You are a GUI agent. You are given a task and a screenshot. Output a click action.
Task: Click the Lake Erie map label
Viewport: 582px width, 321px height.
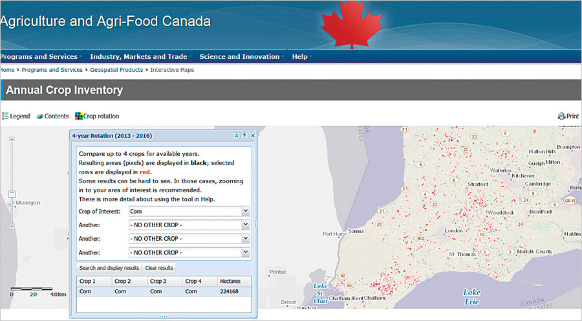[x=472, y=297]
